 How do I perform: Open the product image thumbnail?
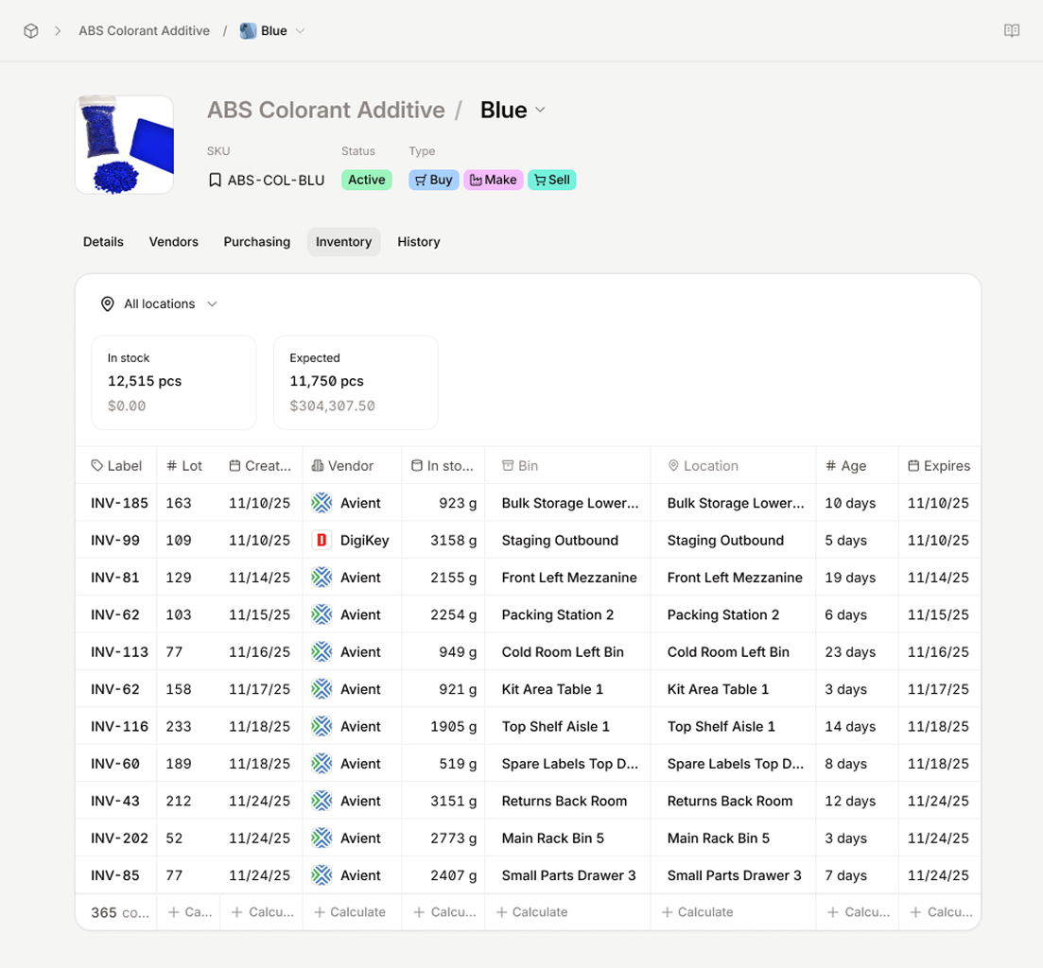(x=125, y=145)
